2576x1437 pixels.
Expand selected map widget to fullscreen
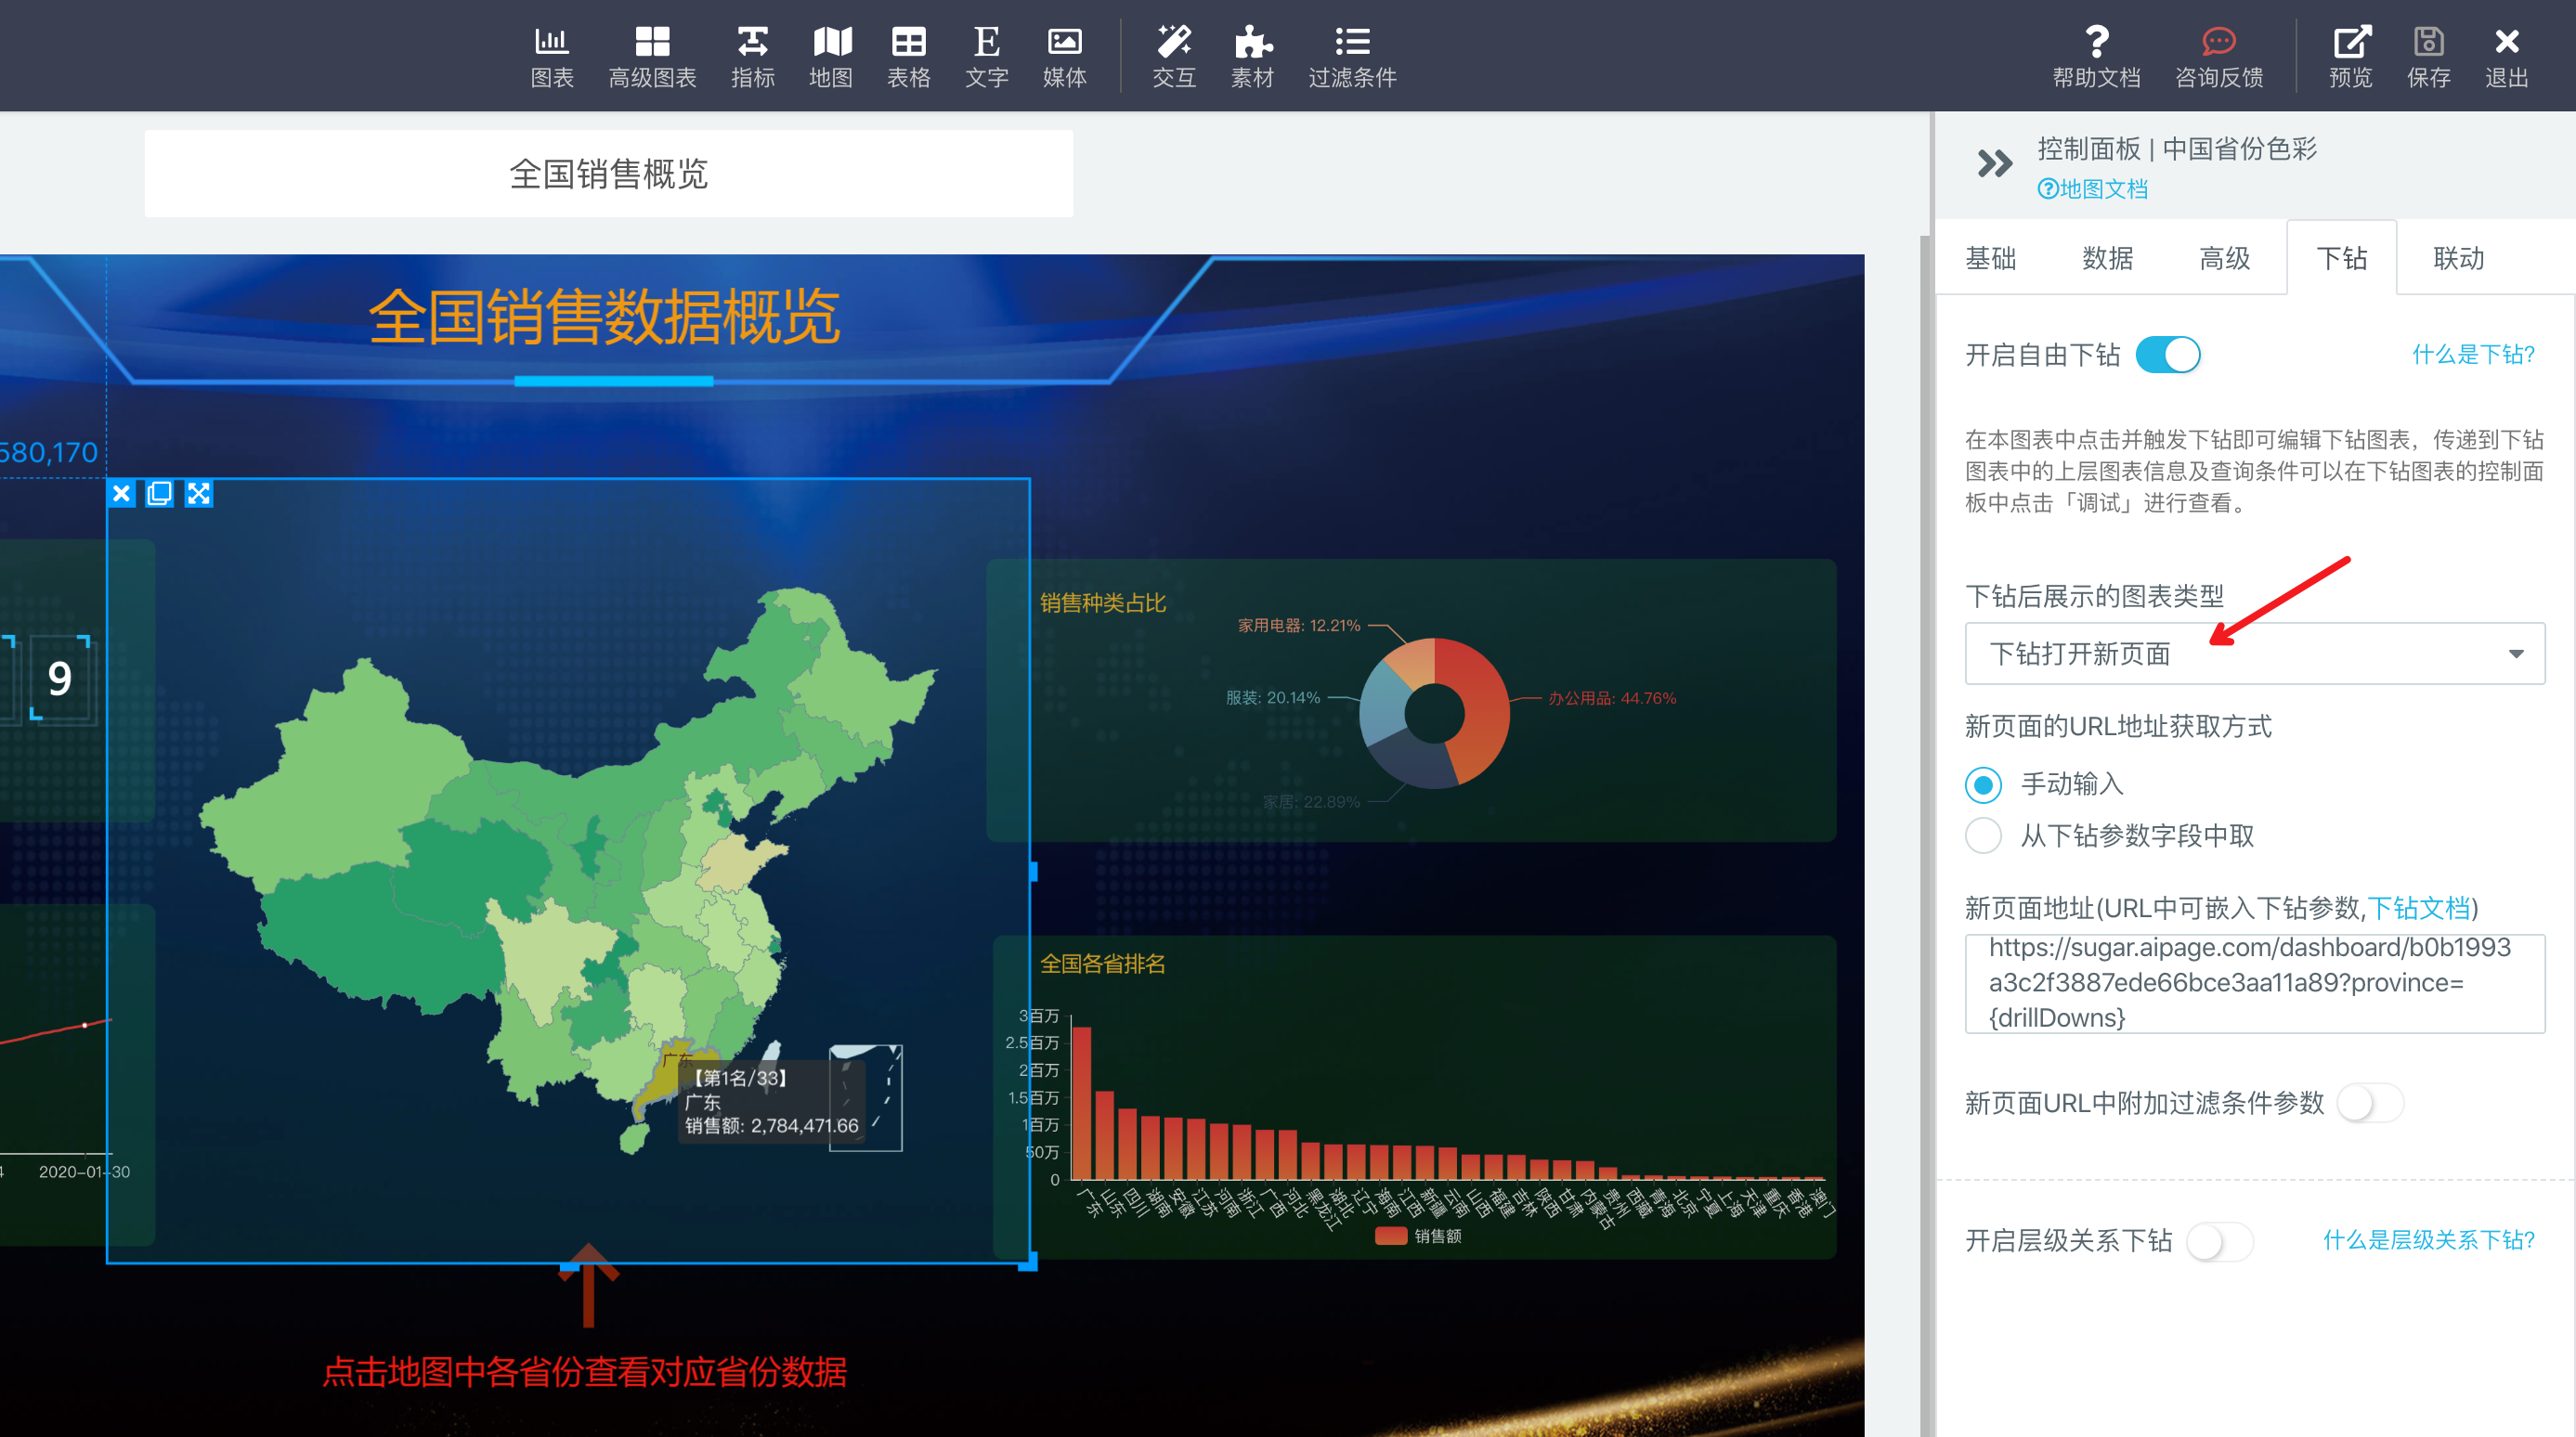coord(198,494)
